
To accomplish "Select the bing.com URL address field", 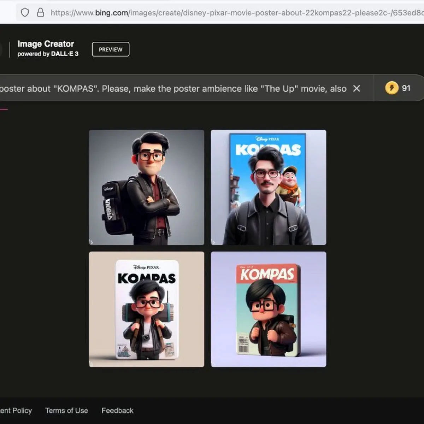I will pos(220,13).
